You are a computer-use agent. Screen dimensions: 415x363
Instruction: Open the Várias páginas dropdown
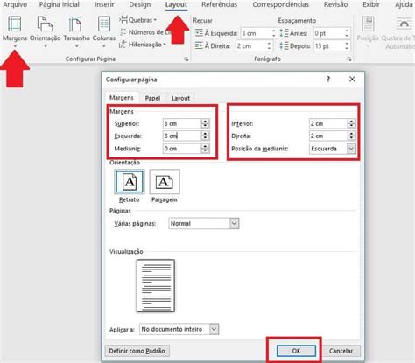(x=204, y=224)
